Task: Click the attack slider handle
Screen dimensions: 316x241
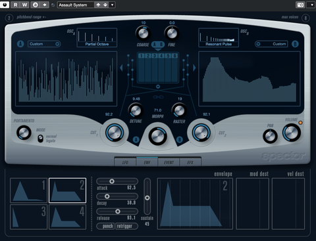Action: (112, 181)
